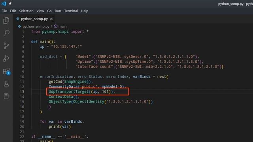Click line number 10 in gutter
Screen dimensions: 253x142
click(x=22, y=77)
